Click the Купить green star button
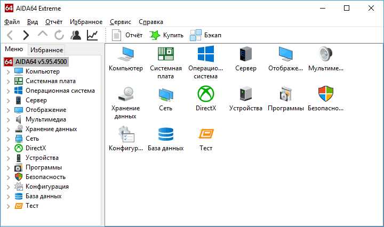384x227 pixels. click(x=166, y=35)
